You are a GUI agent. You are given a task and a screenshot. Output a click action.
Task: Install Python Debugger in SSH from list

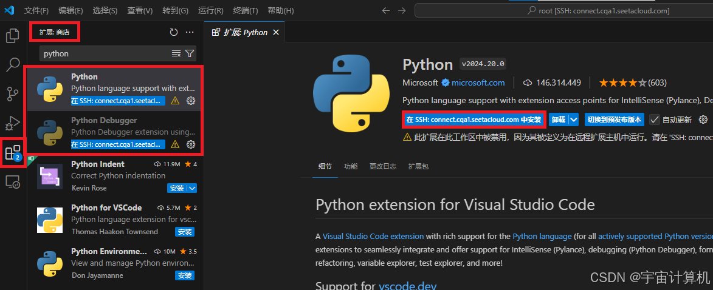coord(119,144)
